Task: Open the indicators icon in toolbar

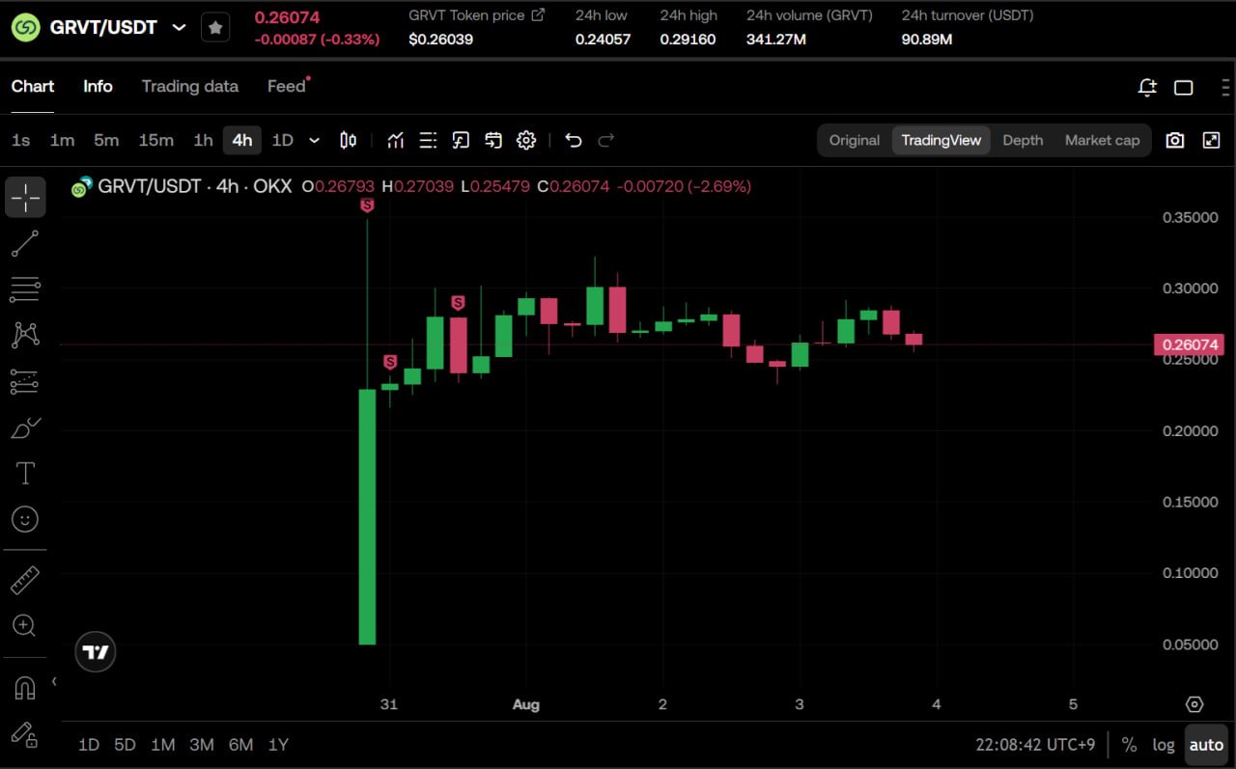Action: pos(395,140)
